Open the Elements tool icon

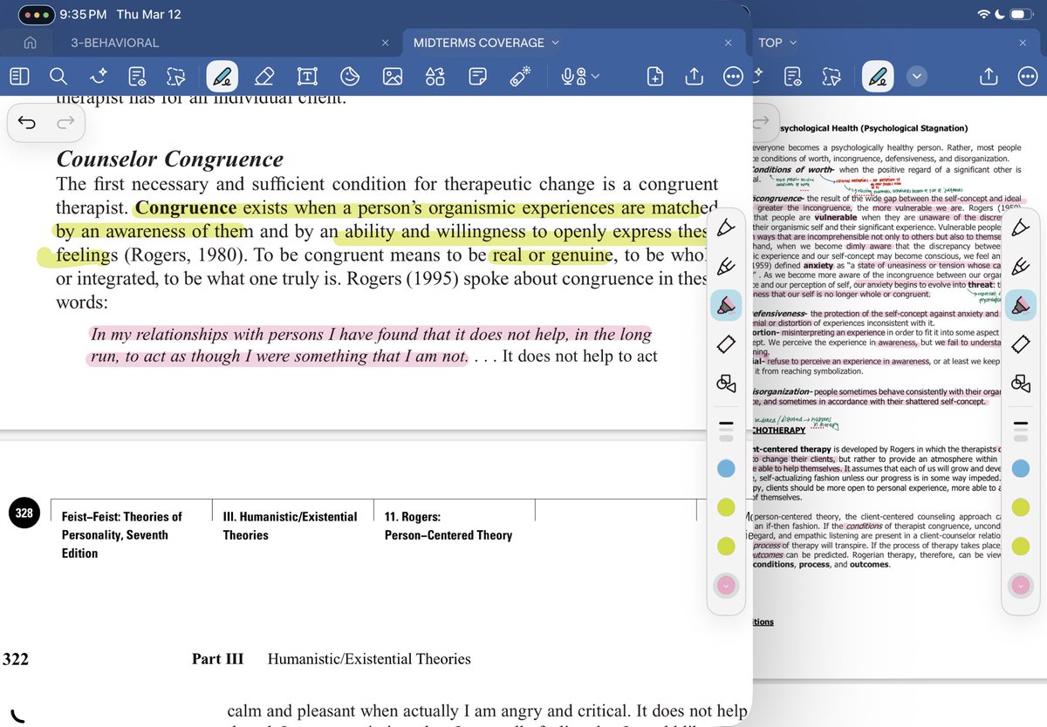[435, 77]
